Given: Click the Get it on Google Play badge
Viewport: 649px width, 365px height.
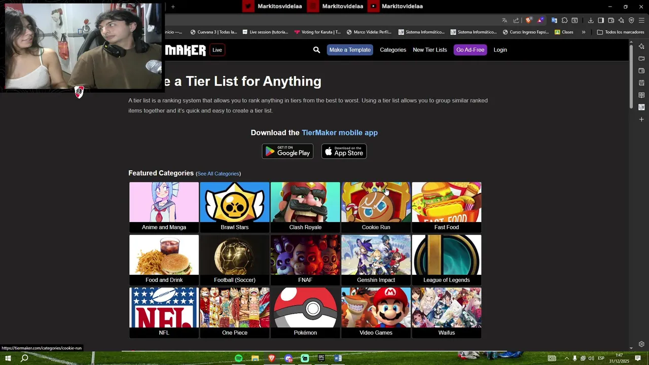Looking at the screenshot, I should coord(287,151).
